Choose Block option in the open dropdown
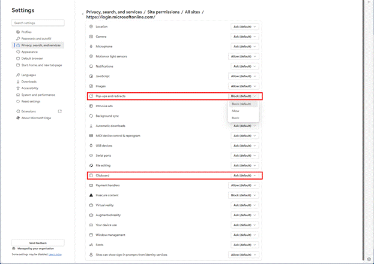 235,118
